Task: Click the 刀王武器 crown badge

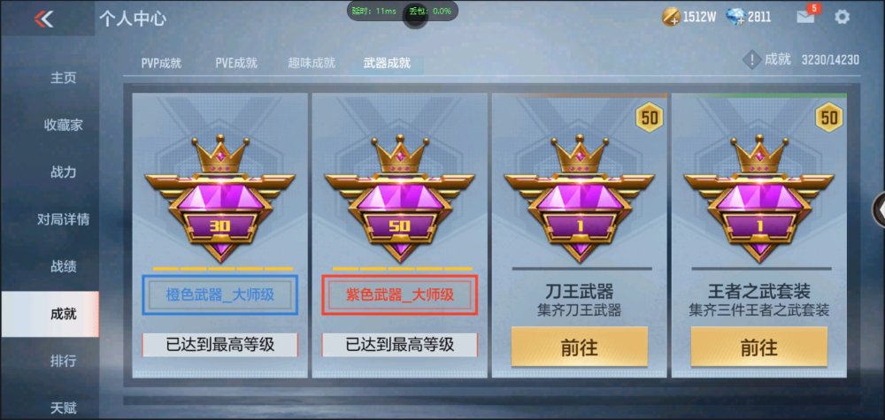Action: point(579,198)
